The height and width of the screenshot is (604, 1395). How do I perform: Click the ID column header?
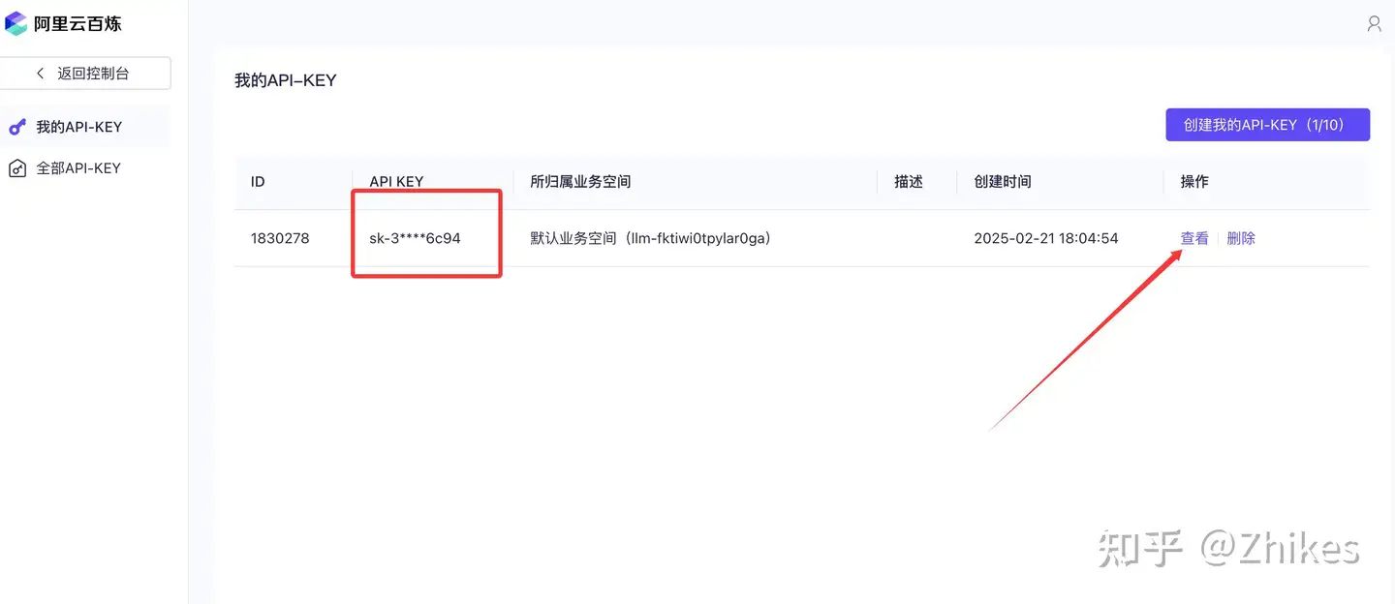[258, 182]
